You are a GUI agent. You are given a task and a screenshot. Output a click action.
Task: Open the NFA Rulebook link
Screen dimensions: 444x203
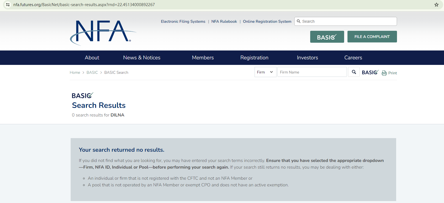(x=224, y=21)
